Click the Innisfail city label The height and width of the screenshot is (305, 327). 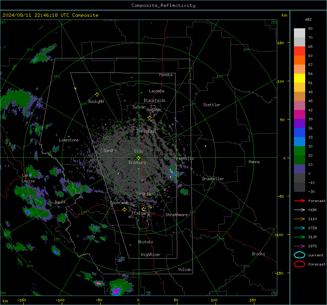[147, 131]
